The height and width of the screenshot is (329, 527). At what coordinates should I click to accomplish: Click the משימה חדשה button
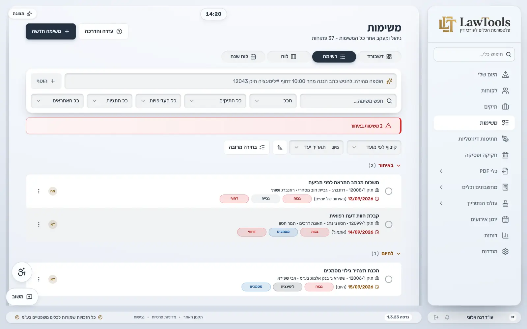(51, 31)
